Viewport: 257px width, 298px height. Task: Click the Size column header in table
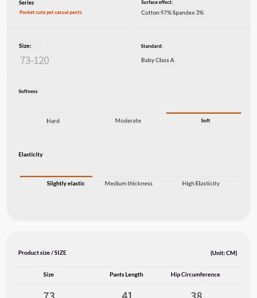point(48,275)
